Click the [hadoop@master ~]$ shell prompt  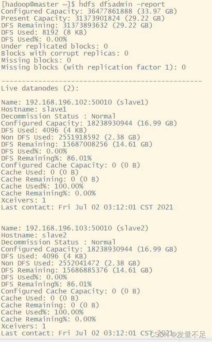[x=38, y=4]
